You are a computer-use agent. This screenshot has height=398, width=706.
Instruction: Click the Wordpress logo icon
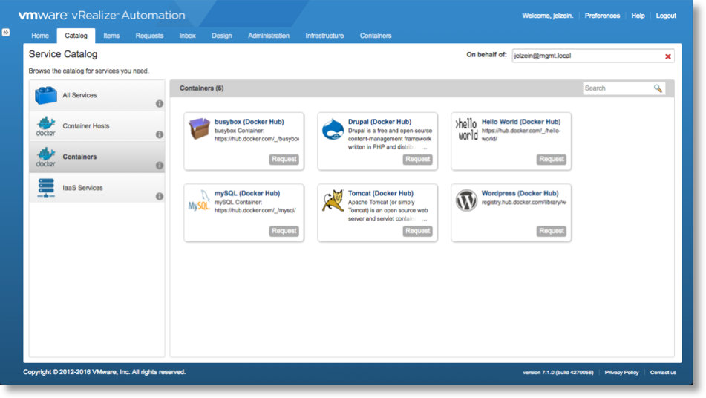click(x=466, y=200)
